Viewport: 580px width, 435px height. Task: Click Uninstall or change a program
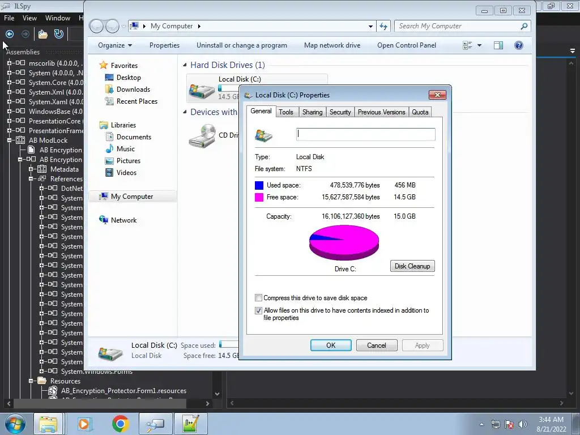(241, 45)
